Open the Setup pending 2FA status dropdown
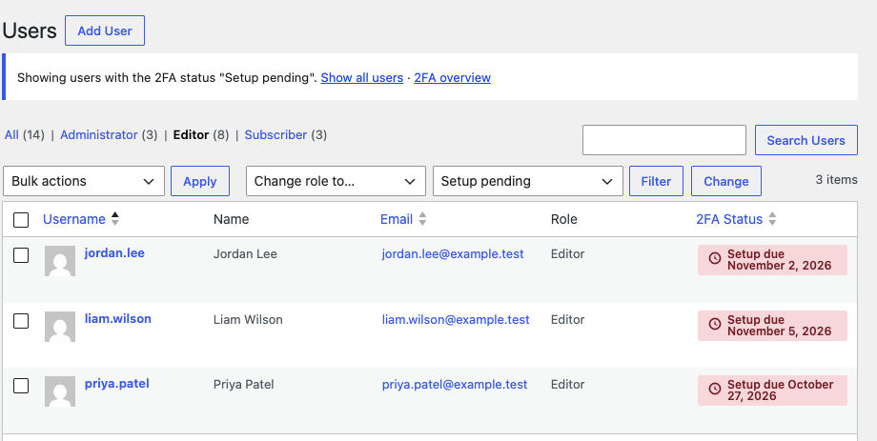The width and height of the screenshot is (877, 441). (x=528, y=181)
